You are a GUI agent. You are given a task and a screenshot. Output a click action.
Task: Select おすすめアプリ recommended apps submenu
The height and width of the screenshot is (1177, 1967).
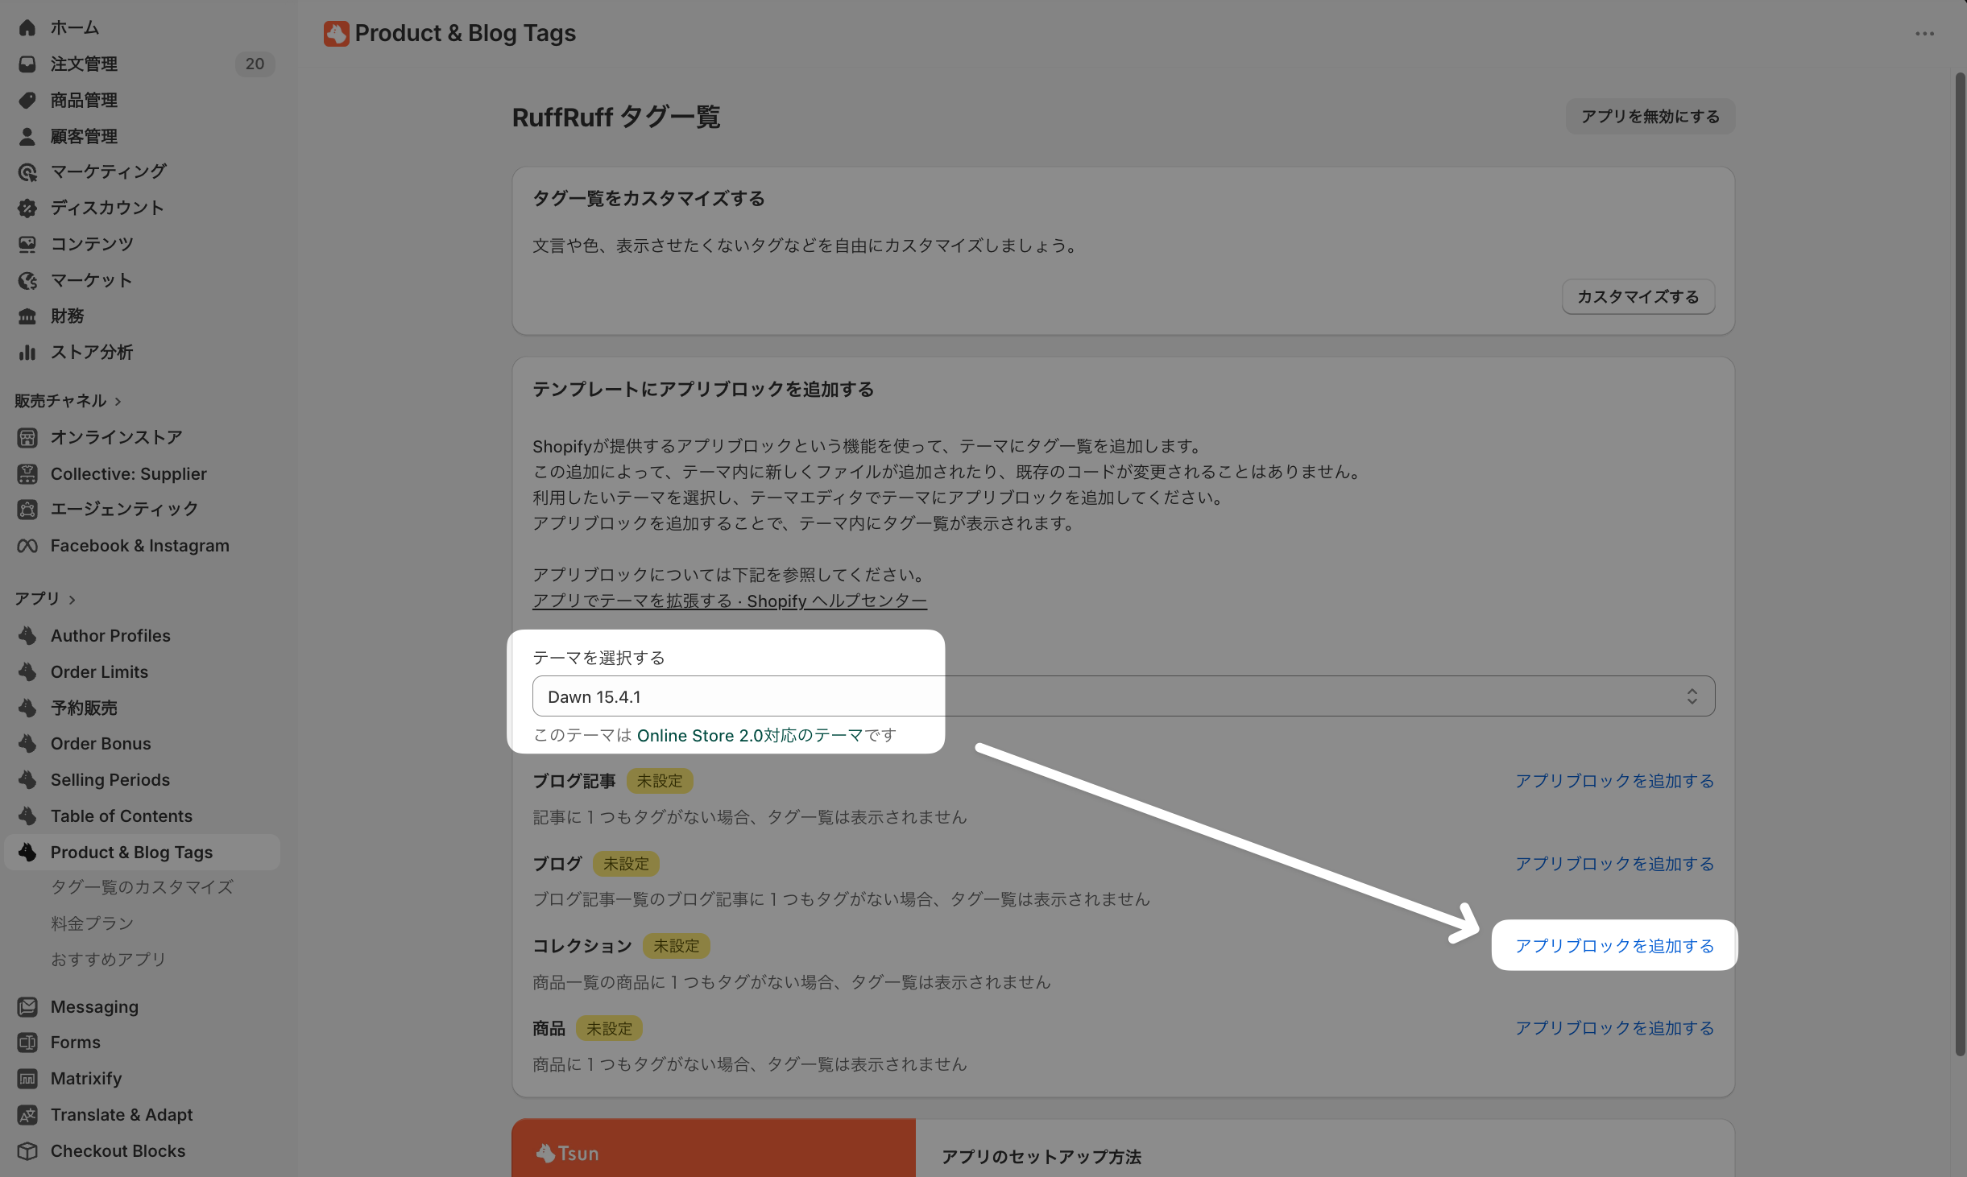(x=108, y=960)
